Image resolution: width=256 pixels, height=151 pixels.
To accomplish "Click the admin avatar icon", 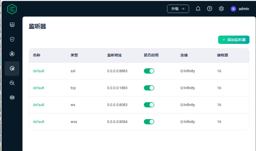I will (x=233, y=9).
